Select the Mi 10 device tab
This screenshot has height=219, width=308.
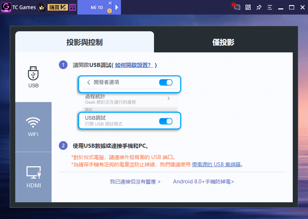(97, 8)
